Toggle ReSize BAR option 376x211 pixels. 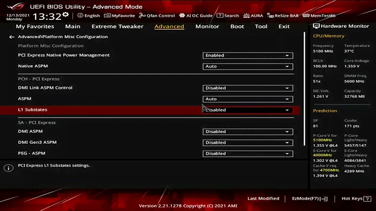coord(283,16)
